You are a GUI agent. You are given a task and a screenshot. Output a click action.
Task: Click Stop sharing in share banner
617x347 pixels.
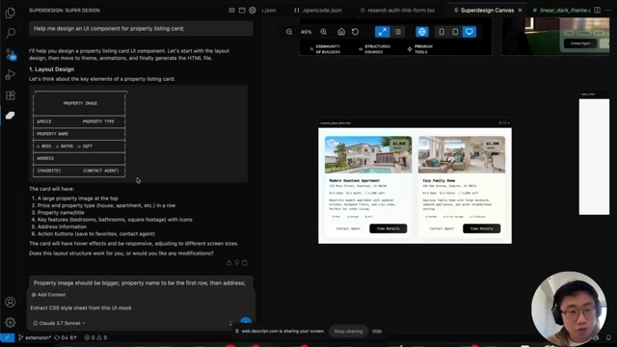(348, 332)
